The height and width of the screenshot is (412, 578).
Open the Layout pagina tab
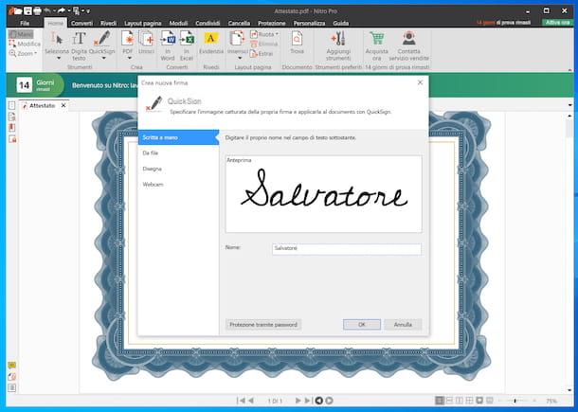tap(143, 23)
